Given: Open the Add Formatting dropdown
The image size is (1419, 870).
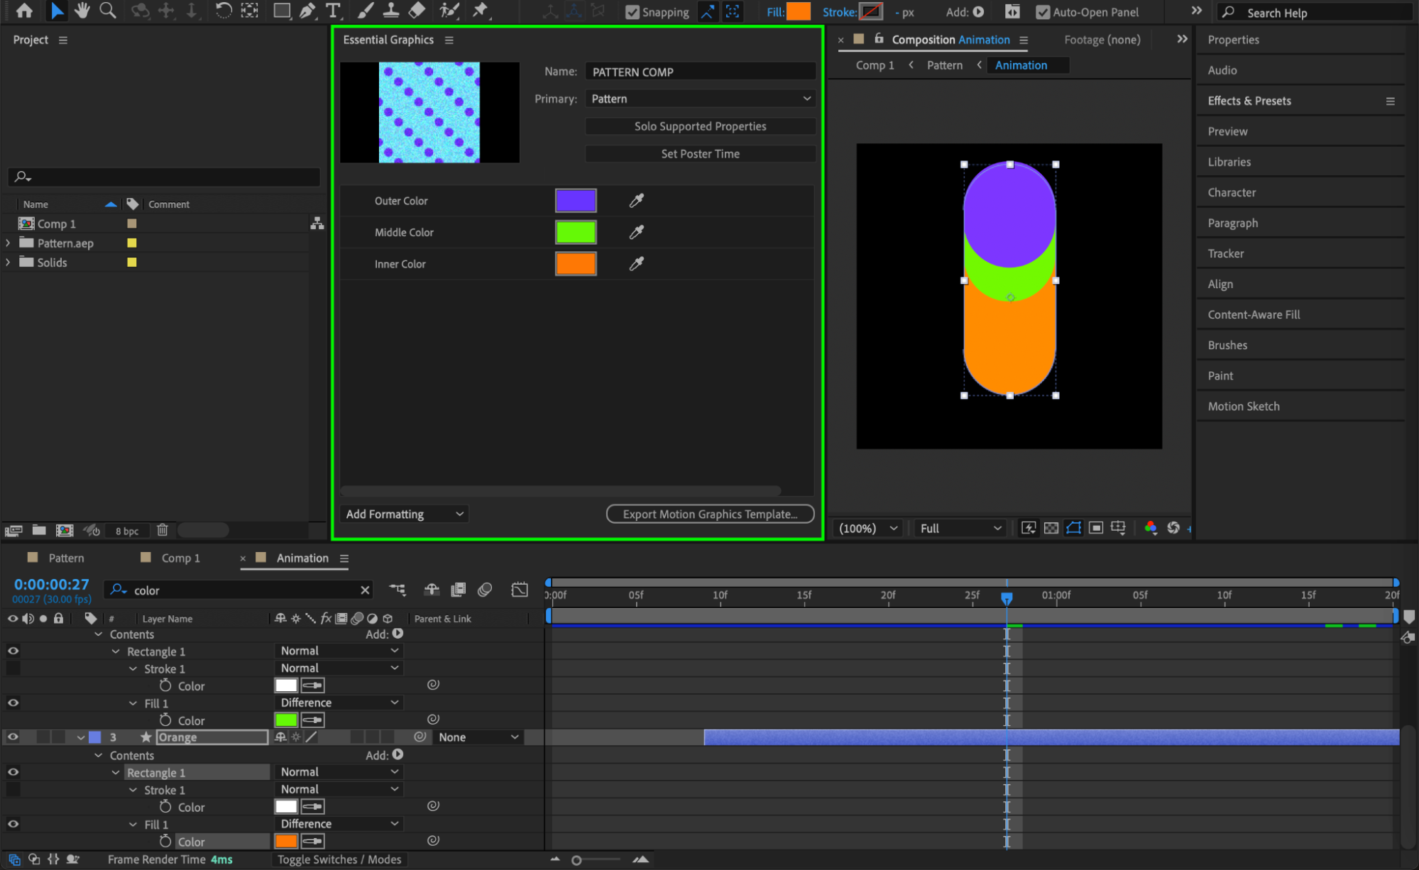Looking at the screenshot, I should (405, 514).
